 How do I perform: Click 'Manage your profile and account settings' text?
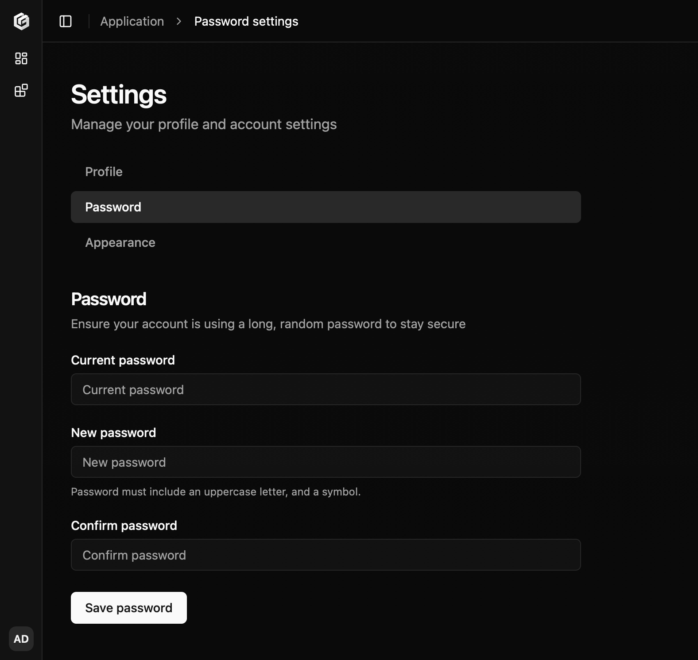[x=204, y=124]
